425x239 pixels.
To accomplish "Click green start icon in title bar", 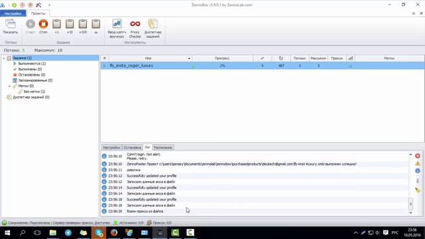I will pyautogui.click(x=14, y=5).
